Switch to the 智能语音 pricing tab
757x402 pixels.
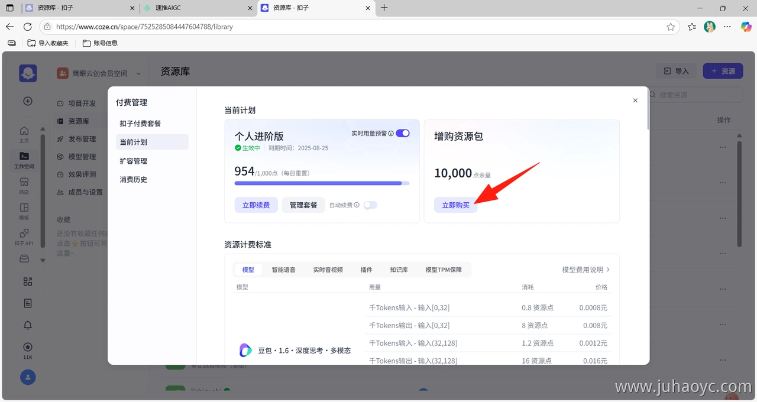point(283,270)
